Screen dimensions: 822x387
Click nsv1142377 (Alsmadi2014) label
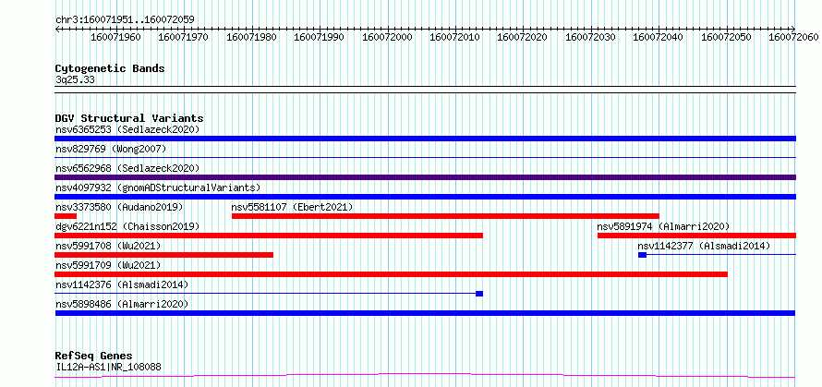[x=704, y=246]
